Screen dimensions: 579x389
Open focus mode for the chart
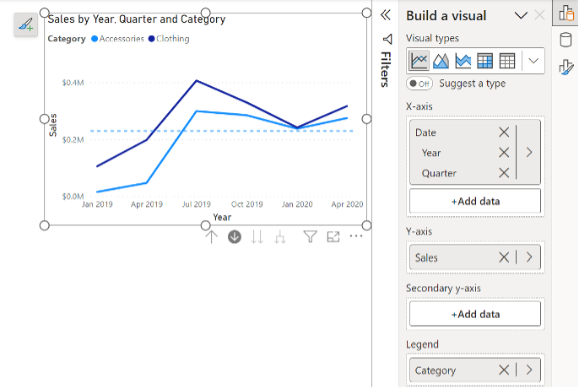pos(333,237)
